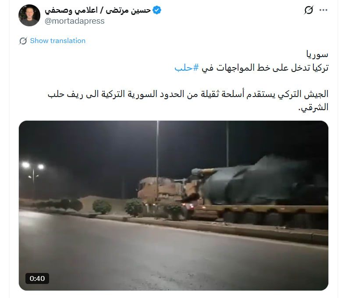The height and width of the screenshot is (298, 345).
Task: Click the roadside bushes in the video
Action: coord(102,206)
